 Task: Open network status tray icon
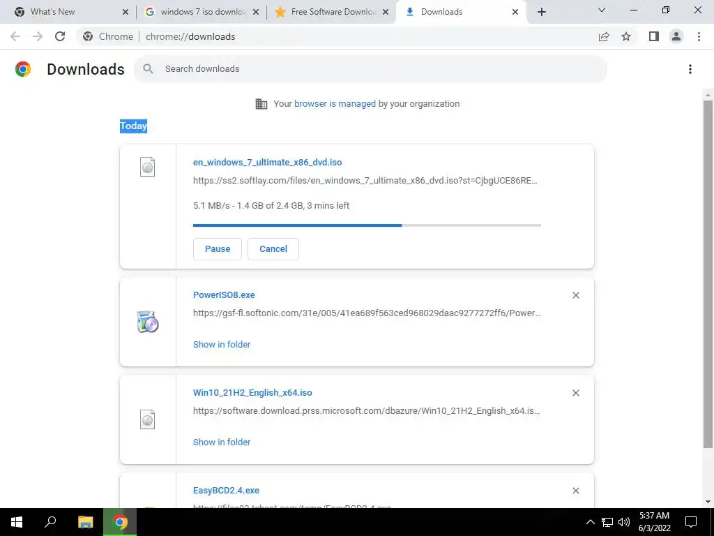(607, 522)
